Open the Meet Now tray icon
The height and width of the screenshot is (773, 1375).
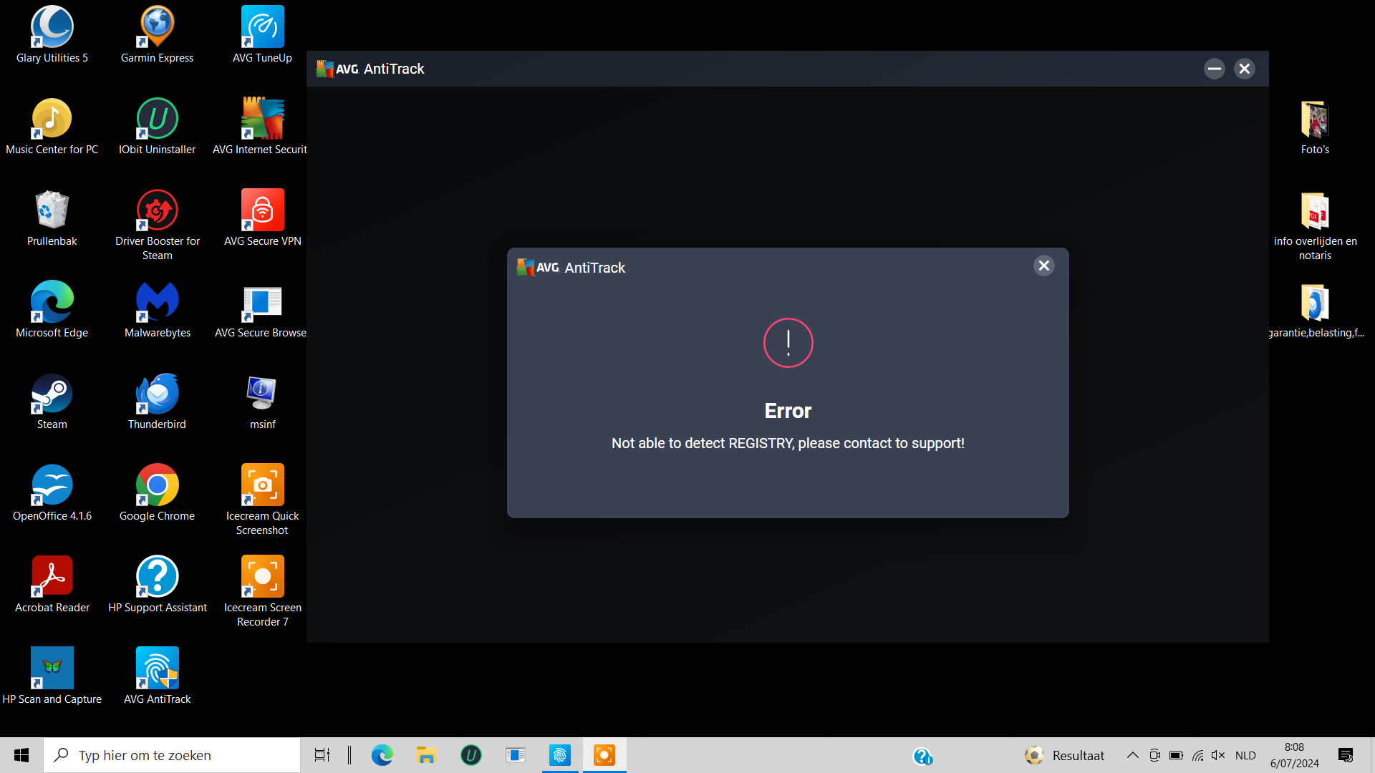point(1154,755)
